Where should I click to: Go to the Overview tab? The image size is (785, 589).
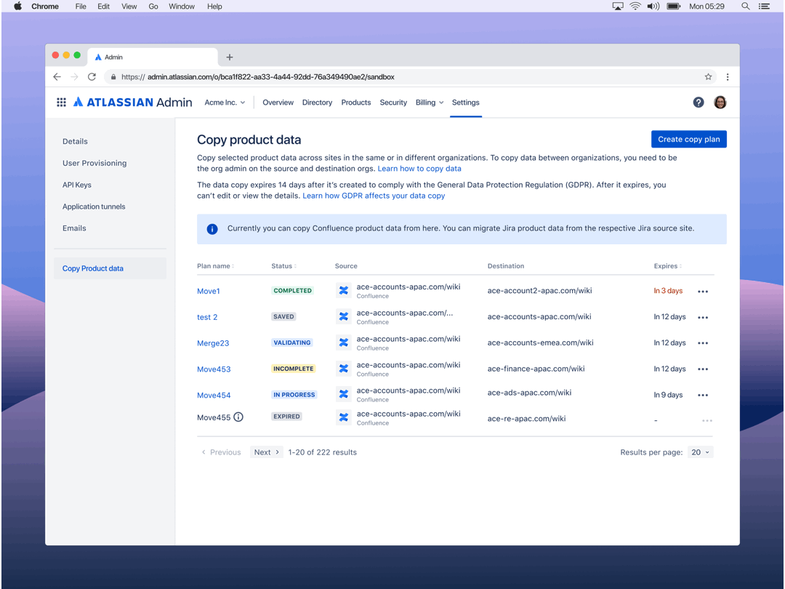(x=278, y=103)
